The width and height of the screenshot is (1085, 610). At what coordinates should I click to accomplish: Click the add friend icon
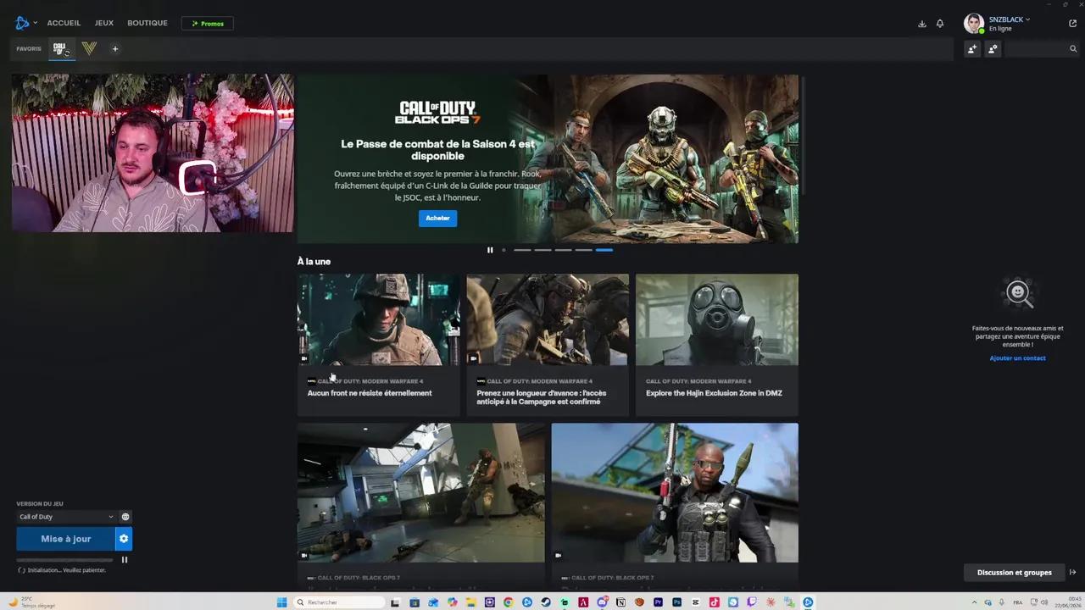click(x=972, y=49)
